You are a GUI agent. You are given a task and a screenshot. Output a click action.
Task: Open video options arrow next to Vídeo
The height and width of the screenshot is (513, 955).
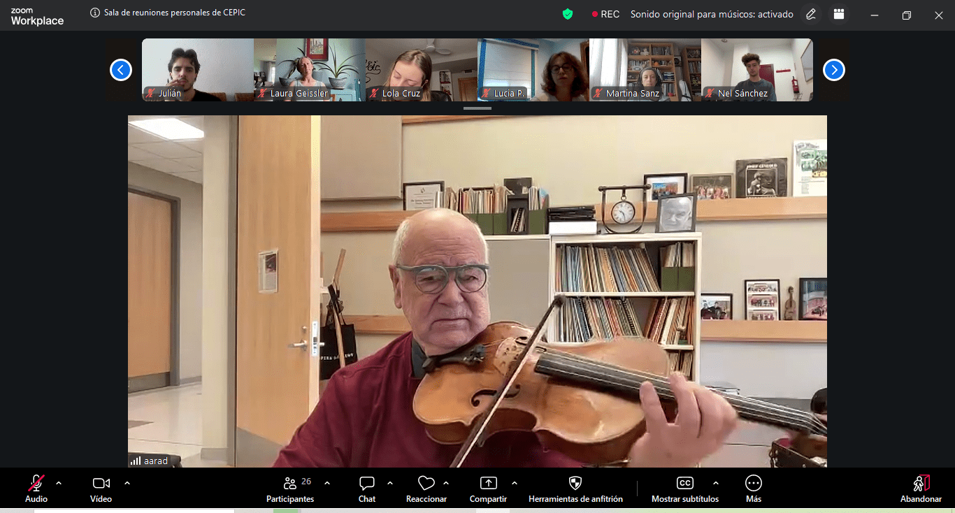point(127,483)
